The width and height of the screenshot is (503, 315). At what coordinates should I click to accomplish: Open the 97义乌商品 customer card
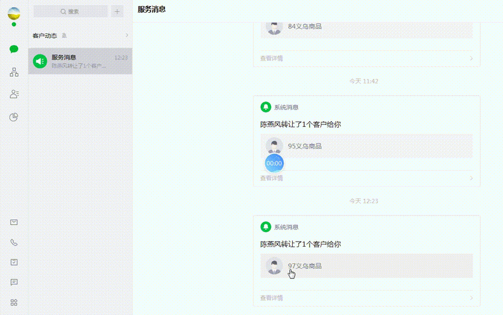[366, 266]
